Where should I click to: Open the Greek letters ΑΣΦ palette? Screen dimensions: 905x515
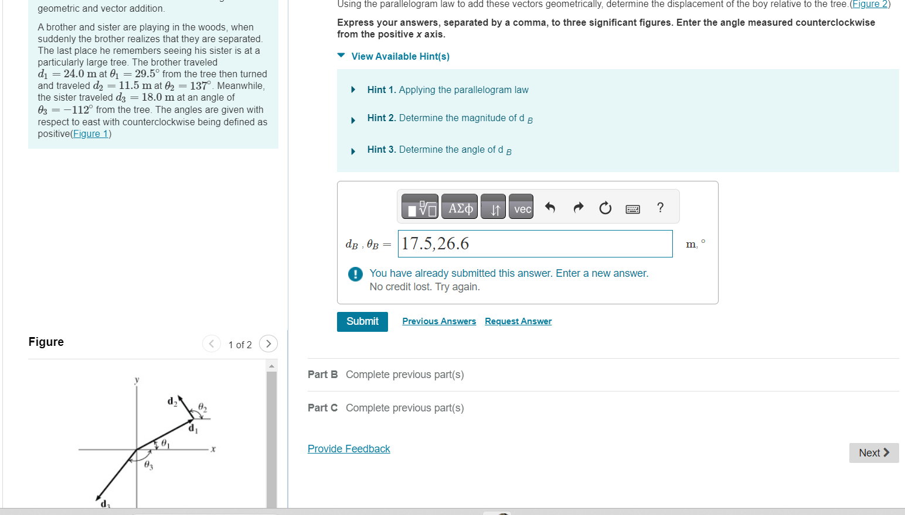coord(459,206)
